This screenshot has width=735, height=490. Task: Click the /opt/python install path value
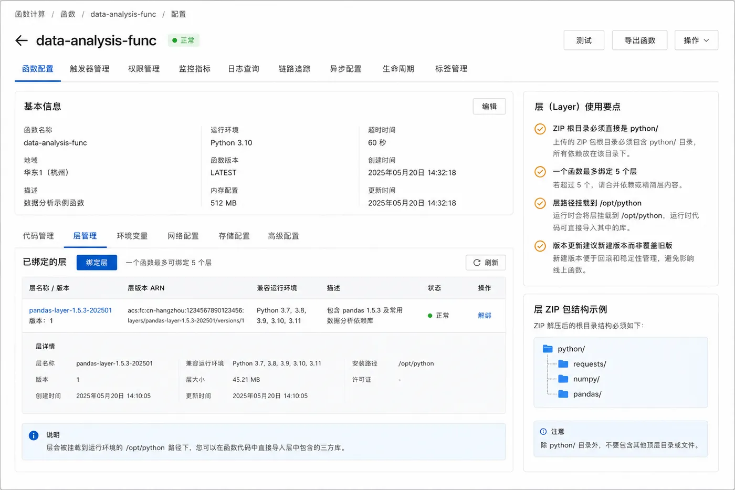pyautogui.click(x=416, y=363)
